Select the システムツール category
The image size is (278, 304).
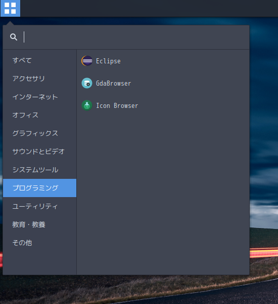point(39,170)
